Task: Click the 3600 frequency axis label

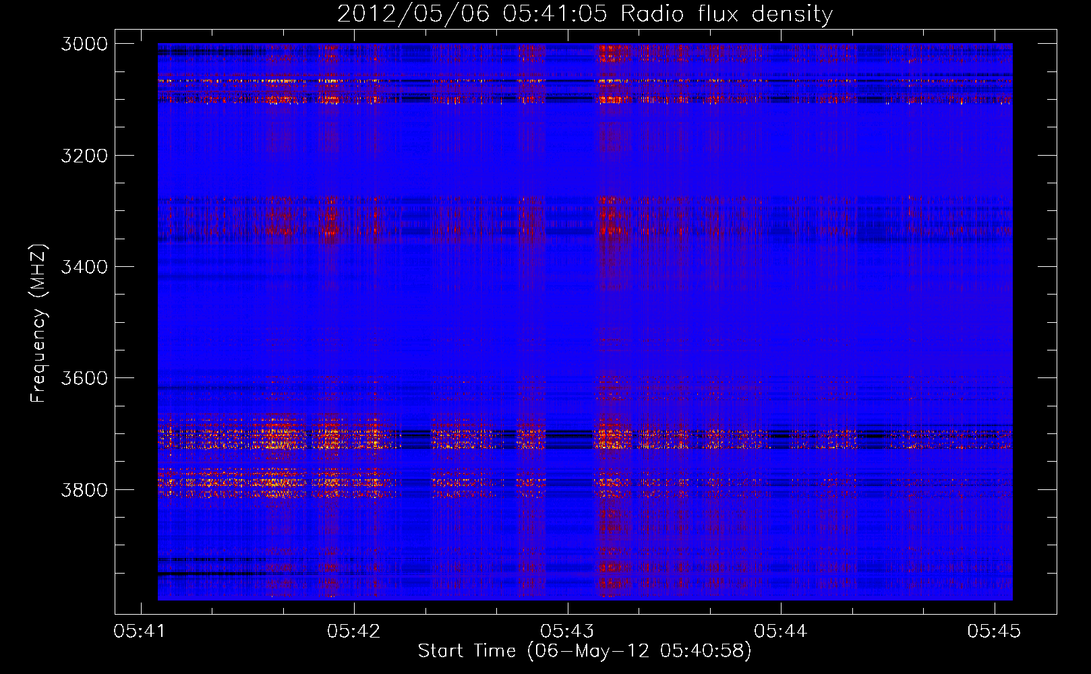Action: click(x=84, y=378)
